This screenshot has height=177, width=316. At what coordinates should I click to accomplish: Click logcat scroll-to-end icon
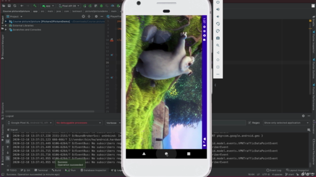click(8, 142)
